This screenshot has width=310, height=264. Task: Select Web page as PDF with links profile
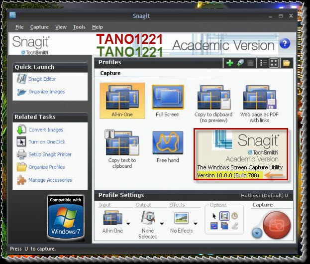pyautogui.click(x=259, y=104)
